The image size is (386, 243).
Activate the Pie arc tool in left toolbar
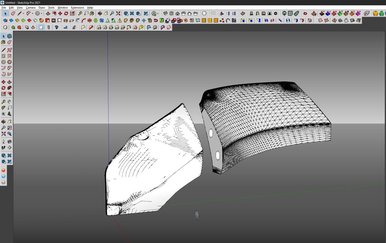tap(9, 74)
